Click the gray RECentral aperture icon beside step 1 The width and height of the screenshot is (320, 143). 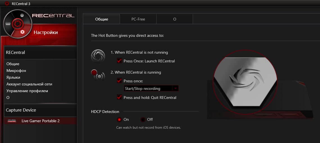[x=98, y=56]
